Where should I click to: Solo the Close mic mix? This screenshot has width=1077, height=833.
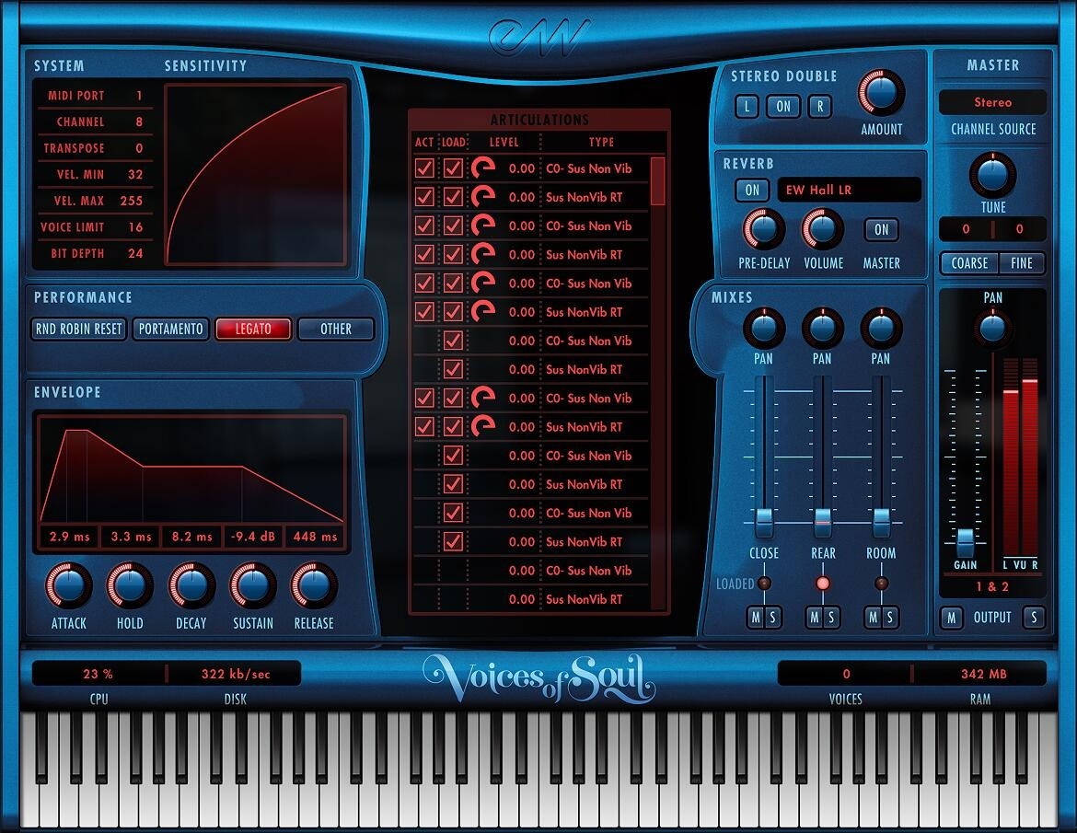(772, 617)
